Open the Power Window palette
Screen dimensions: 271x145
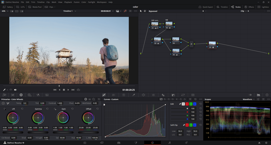point(143,95)
